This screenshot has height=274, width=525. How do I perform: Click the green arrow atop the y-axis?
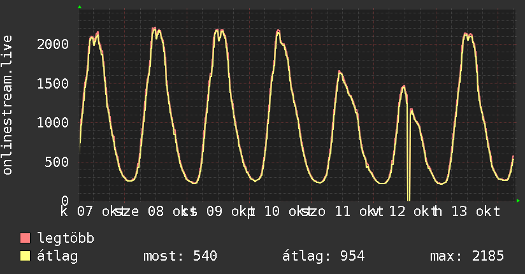[x=80, y=7]
